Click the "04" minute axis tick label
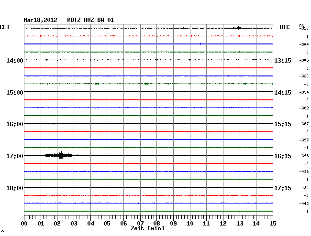Screen dimensions: 311x236 click(x=90, y=223)
